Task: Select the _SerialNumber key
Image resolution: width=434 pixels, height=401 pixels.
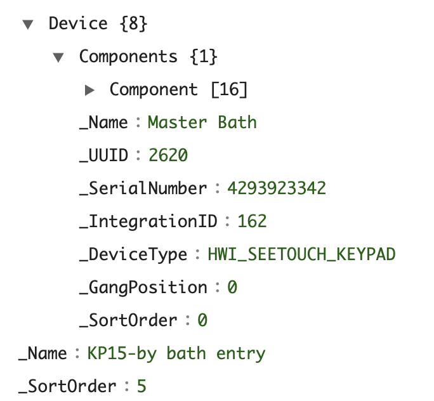Action: [x=143, y=188]
